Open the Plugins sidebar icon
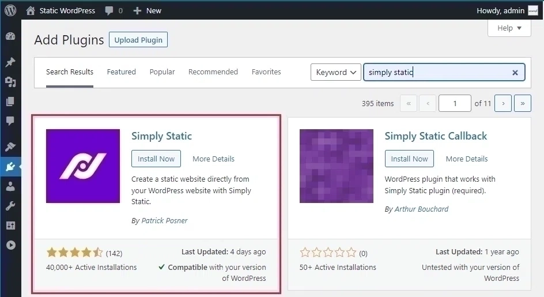 (10, 167)
